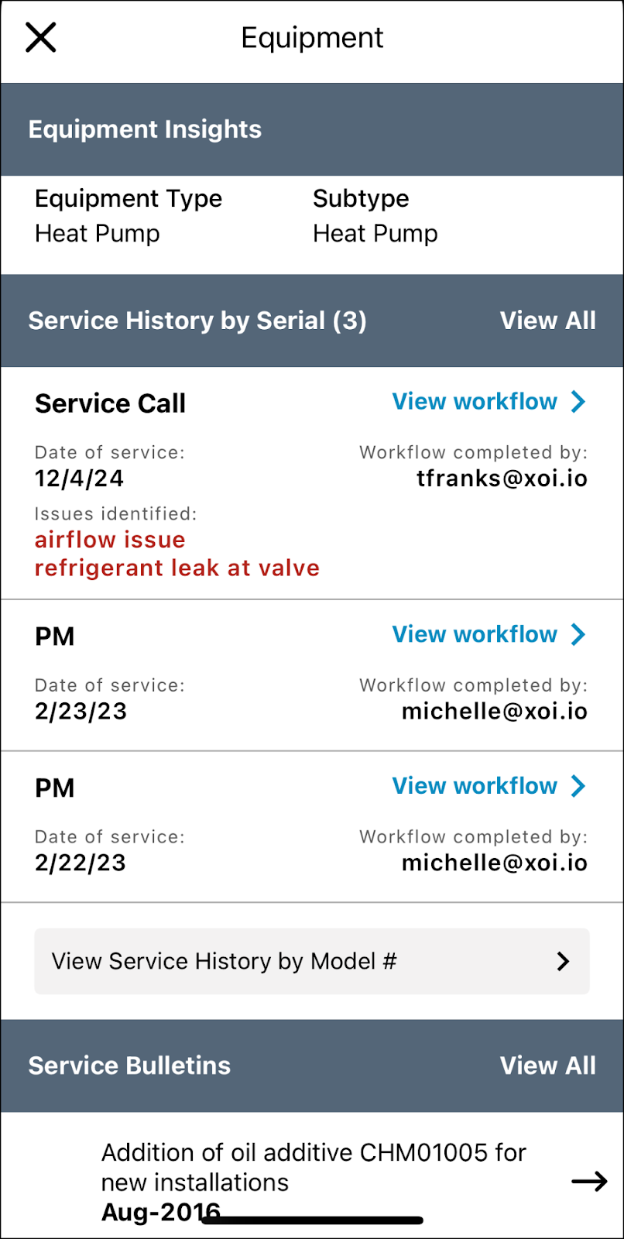Image resolution: width=624 pixels, height=1239 pixels.
Task: Open View workflow for the 2/22/23 PM
Action: click(475, 786)
